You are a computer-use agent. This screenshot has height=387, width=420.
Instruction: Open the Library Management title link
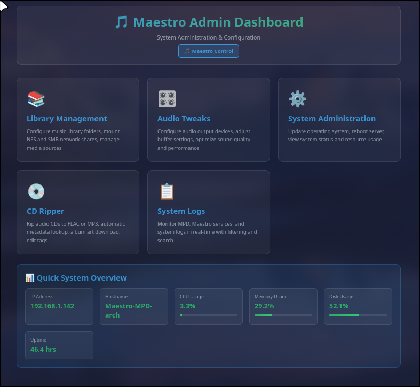67,119
